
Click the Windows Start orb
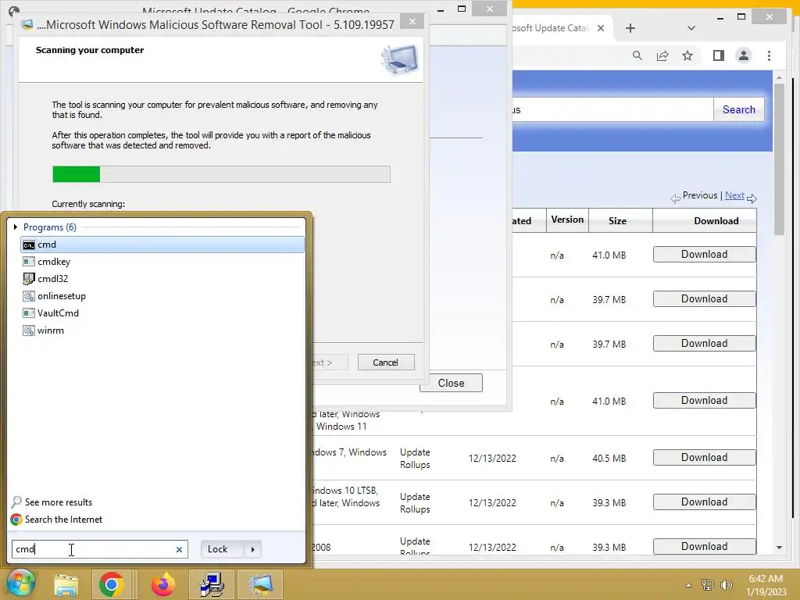(x=21, y=583)
